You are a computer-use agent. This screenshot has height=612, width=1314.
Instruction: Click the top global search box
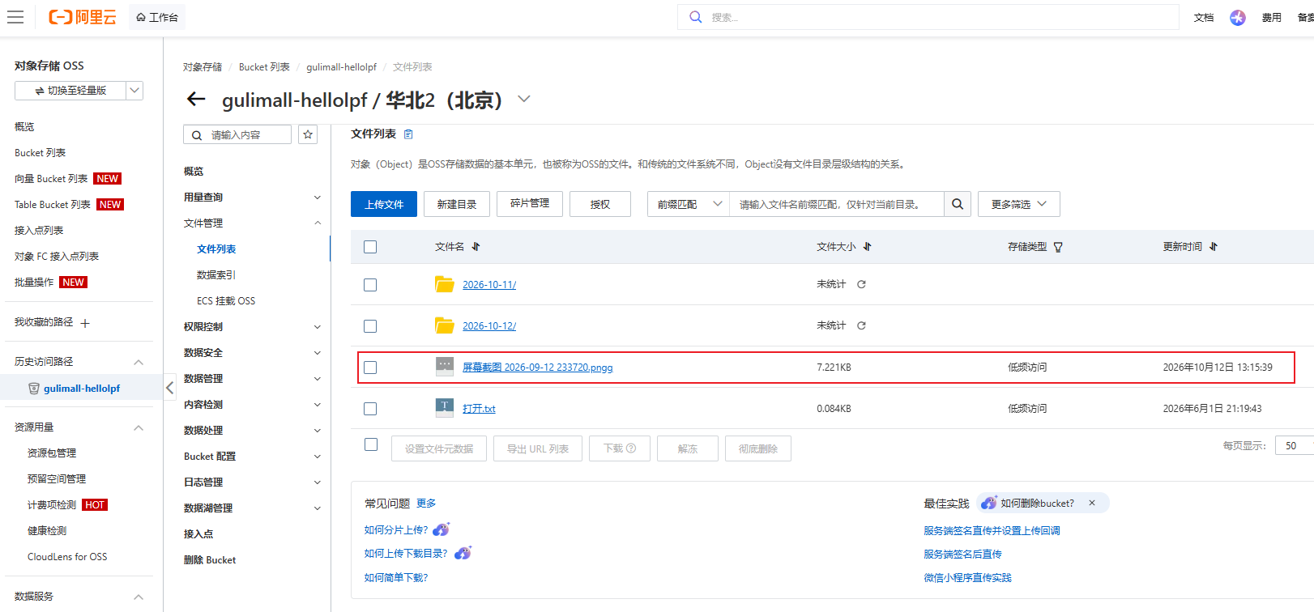point(928,17)
